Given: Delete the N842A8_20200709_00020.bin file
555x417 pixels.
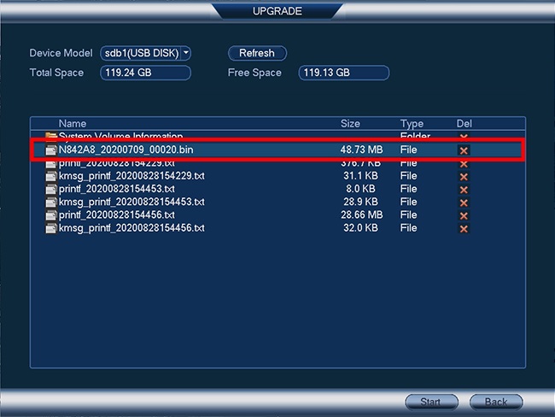Looking at the screenshot, I should tap(464, 150).
